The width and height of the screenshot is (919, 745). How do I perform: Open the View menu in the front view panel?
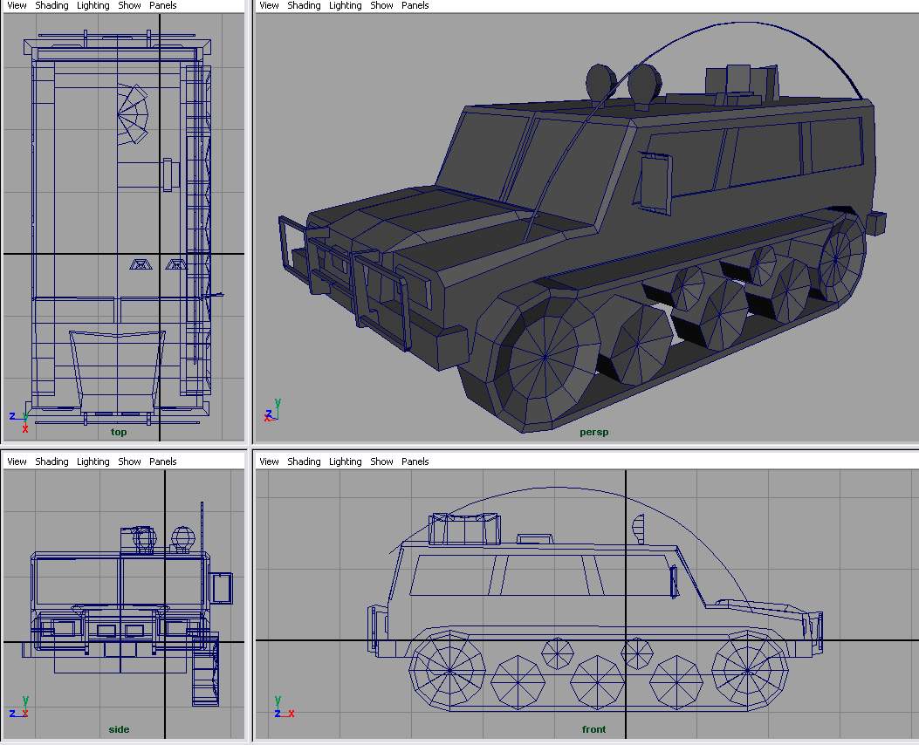coord(269,461)
